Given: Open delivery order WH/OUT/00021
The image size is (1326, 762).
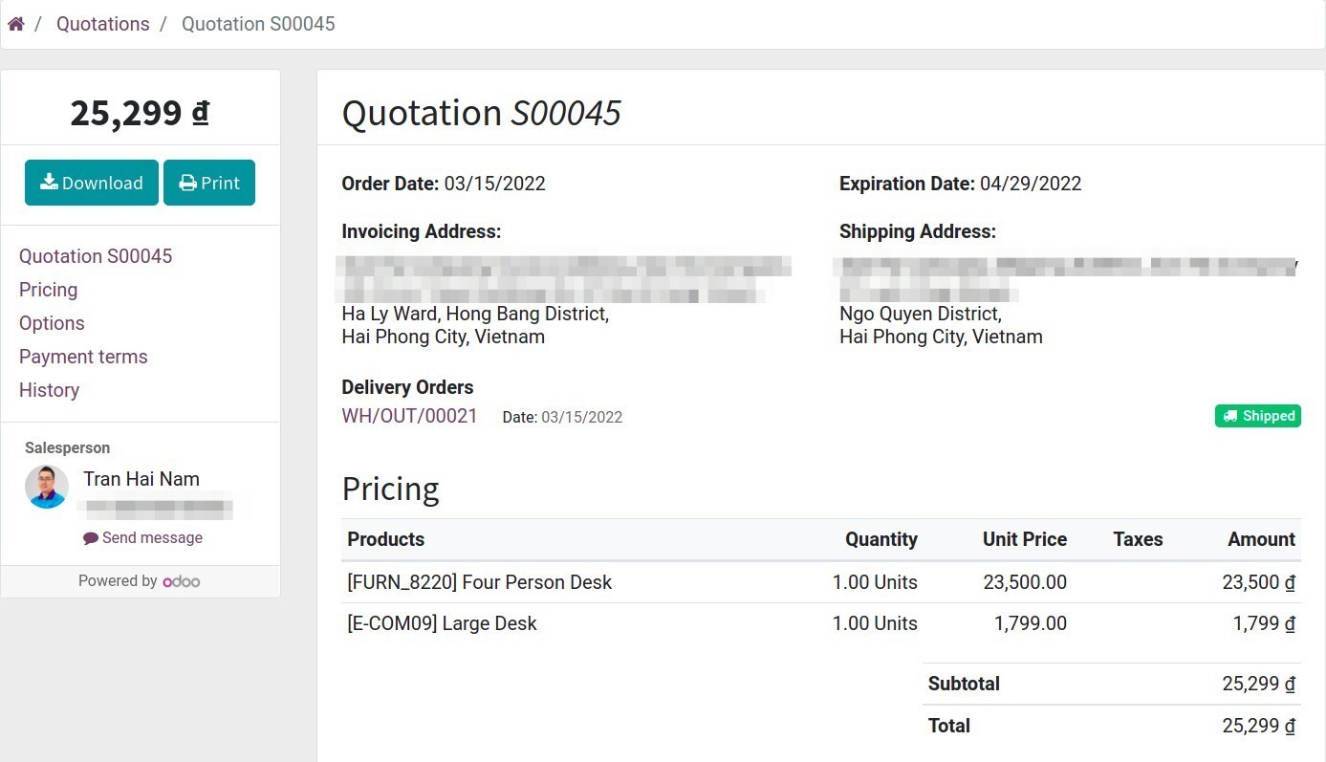Looking at the screenshot, I should coord(409,416).
